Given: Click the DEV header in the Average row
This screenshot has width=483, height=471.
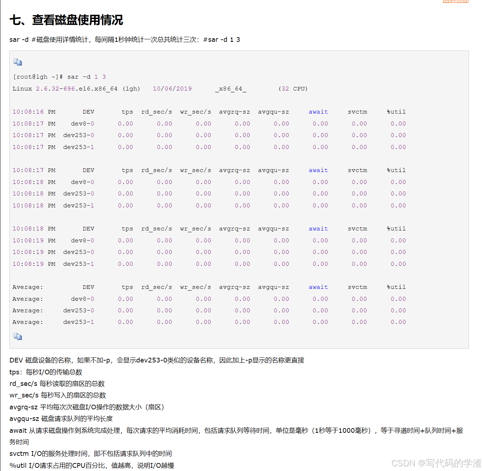Looking at the screenshot, I should pyautogui.click(x=88, y=287).
